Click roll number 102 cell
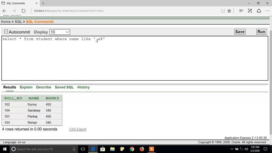 pos(7,105)
